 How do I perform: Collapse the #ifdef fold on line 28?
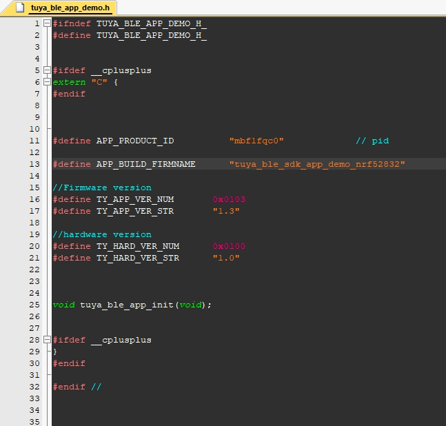(47, 340)
